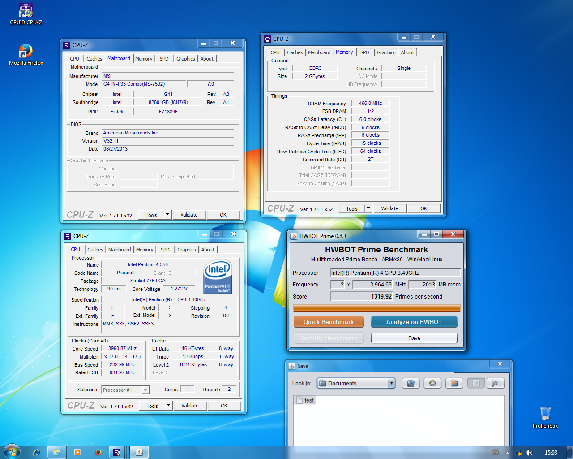The width and height of the screenshot is (573, 459).
Task: Open Windows Media Player taskbar icon
Action: 77,452
